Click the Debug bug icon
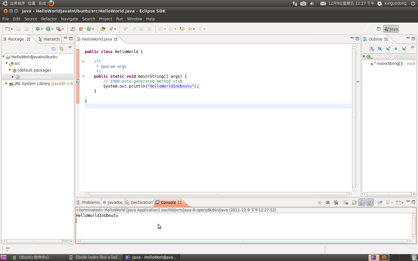 click(x=37, y=29)
